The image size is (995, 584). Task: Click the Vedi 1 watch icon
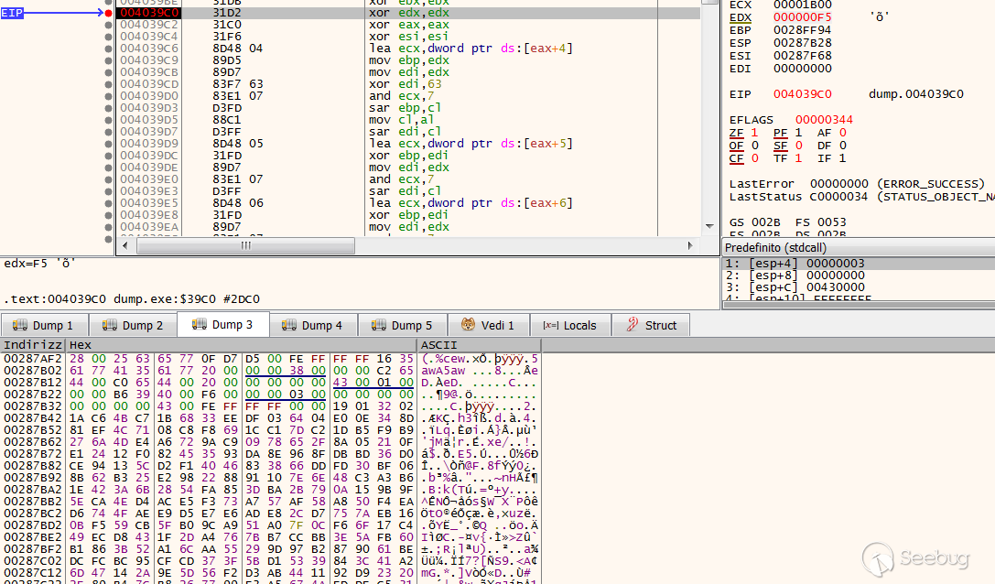[468, 325]
